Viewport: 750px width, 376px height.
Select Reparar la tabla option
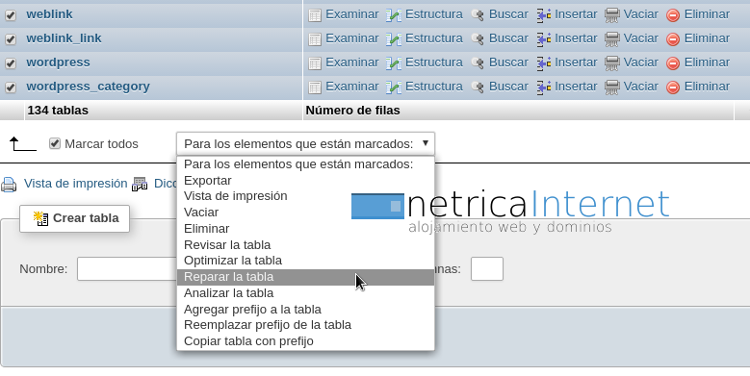pyautogui.click(x=305, y=277)
